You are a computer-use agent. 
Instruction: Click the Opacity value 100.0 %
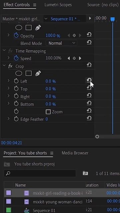53,36
